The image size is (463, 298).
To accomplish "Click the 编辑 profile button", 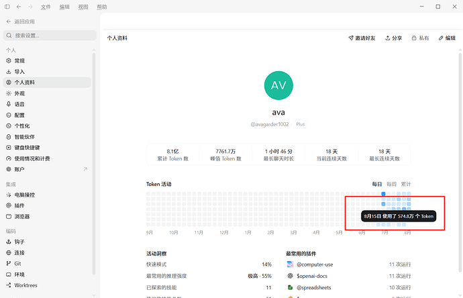I will pos(447,38).
